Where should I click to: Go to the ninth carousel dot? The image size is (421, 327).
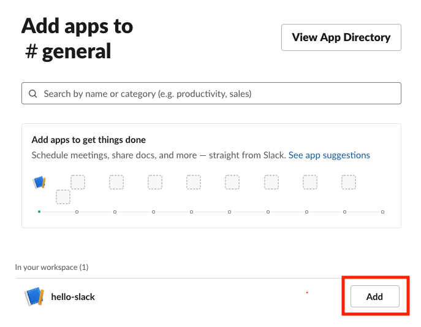pyautogui.click(x=345, y=212)
